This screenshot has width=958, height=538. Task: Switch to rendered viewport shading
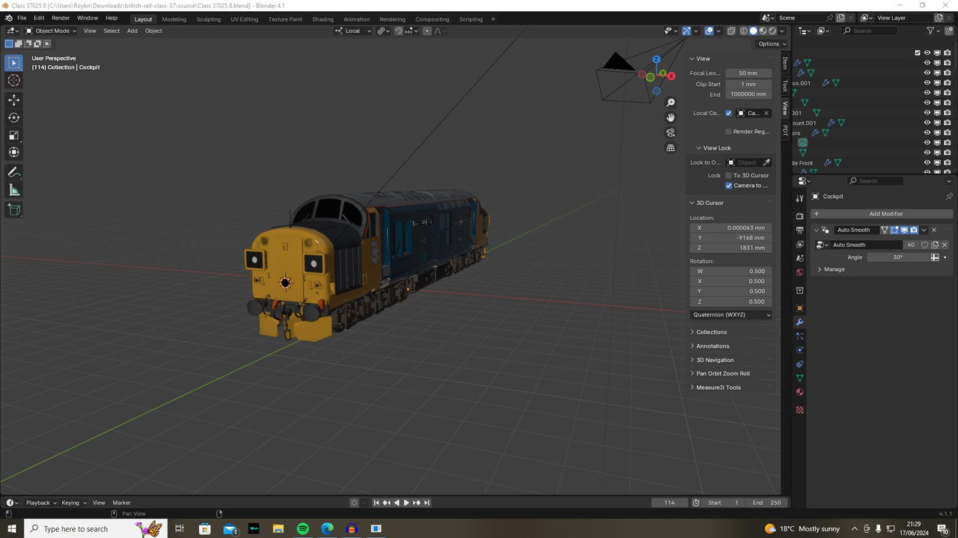773,31
